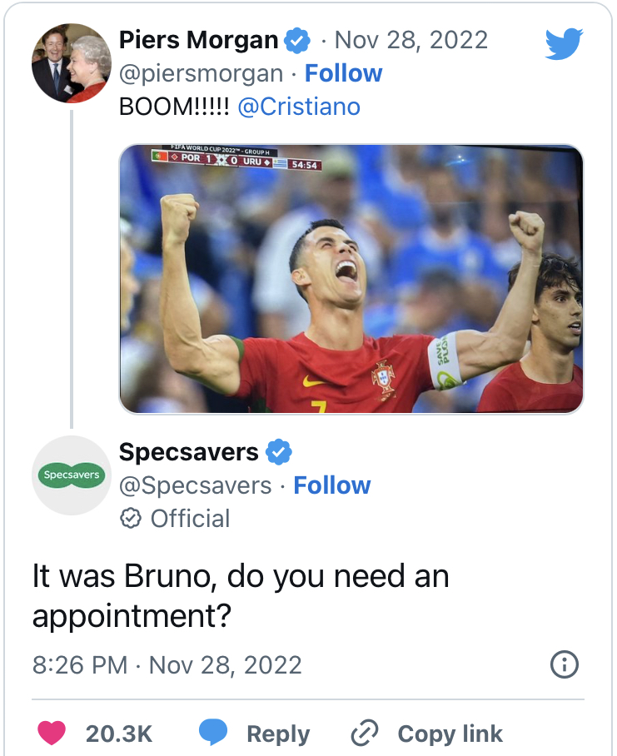Click the Specsavers blue verified badge
Viewport: 617px width, 756px height.
point(279,453)
